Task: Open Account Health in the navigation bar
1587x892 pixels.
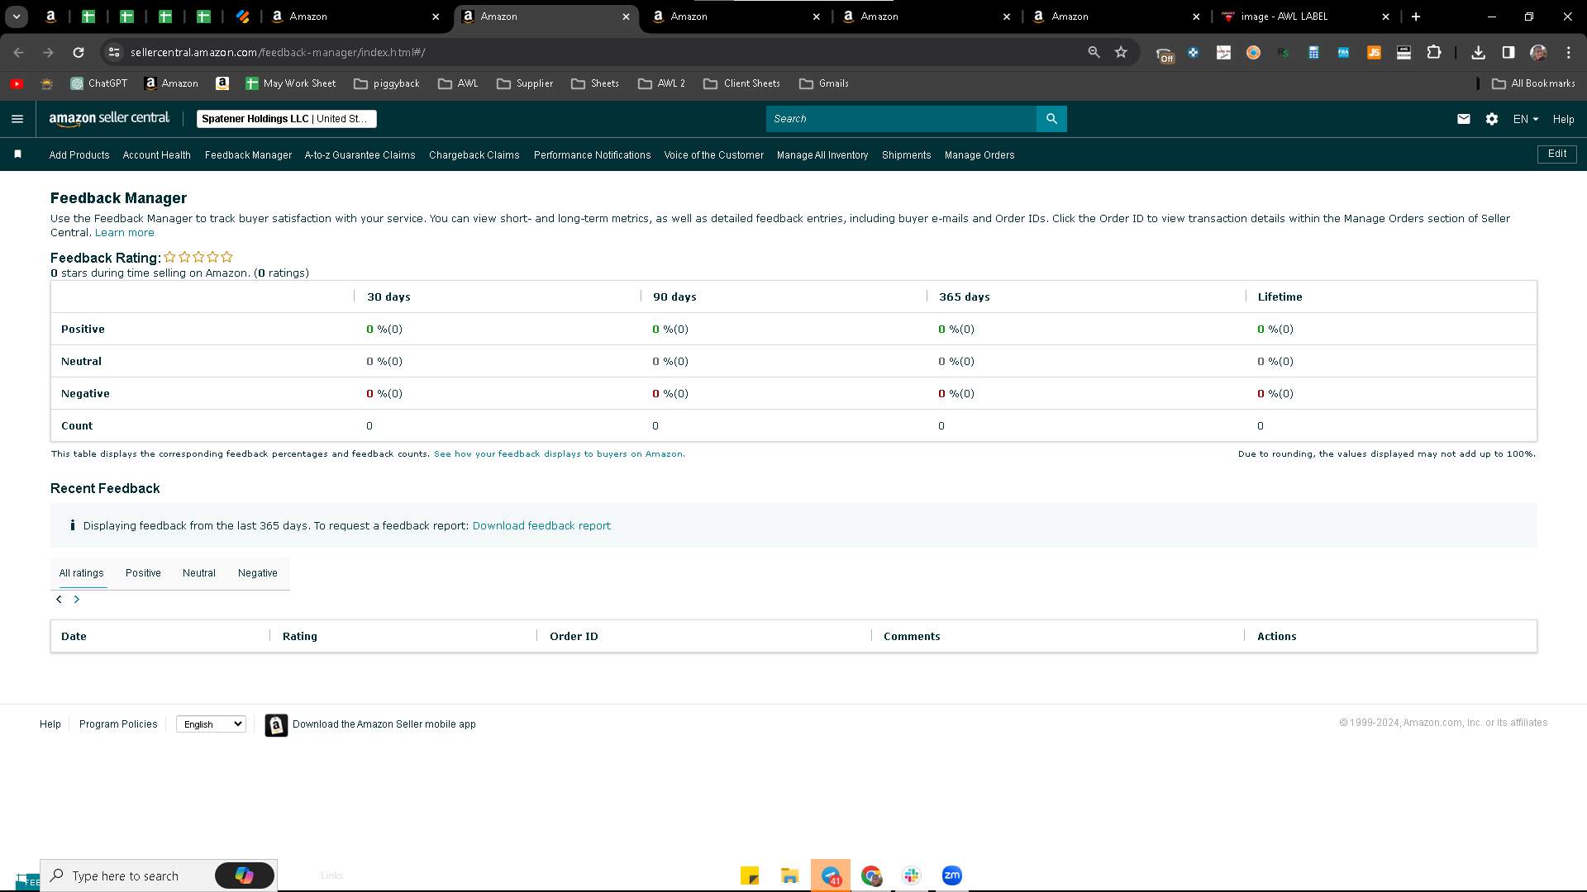Action: (x=157, y=155)
